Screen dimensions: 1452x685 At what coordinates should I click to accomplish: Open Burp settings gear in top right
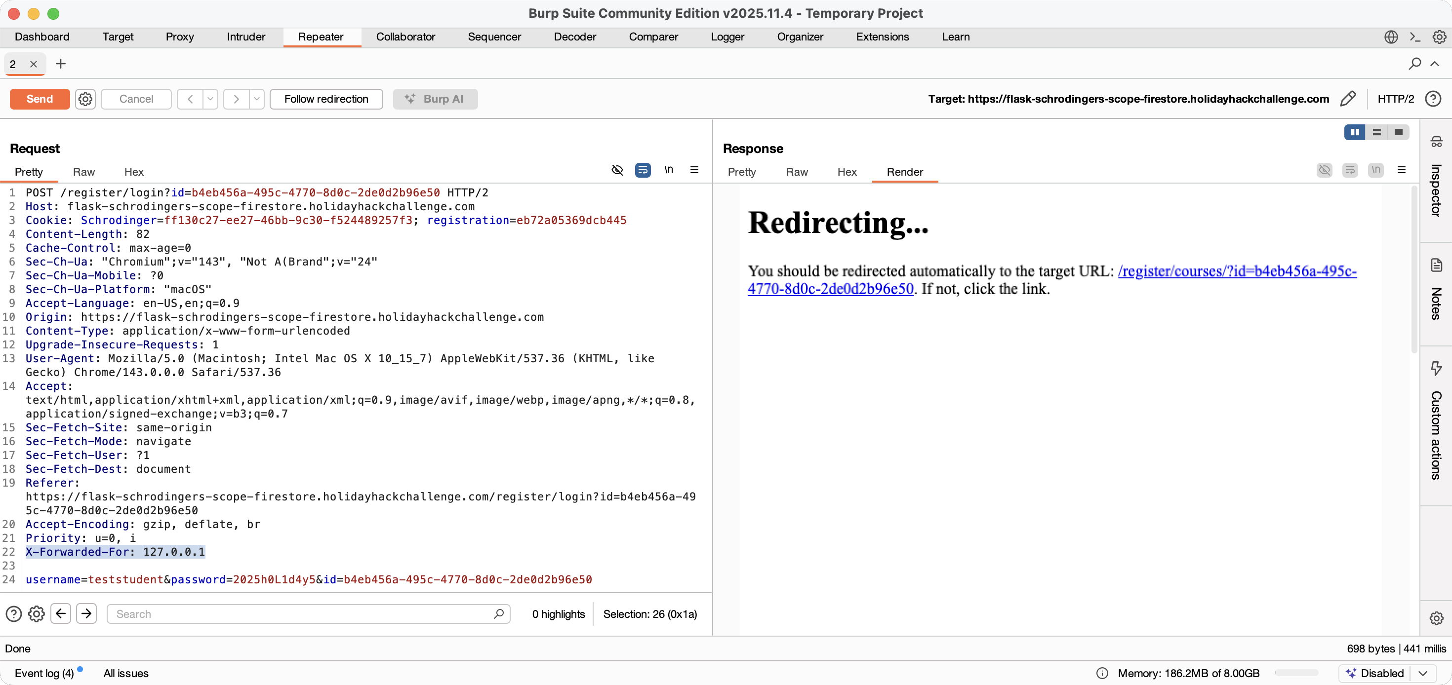pos(1439,37)
